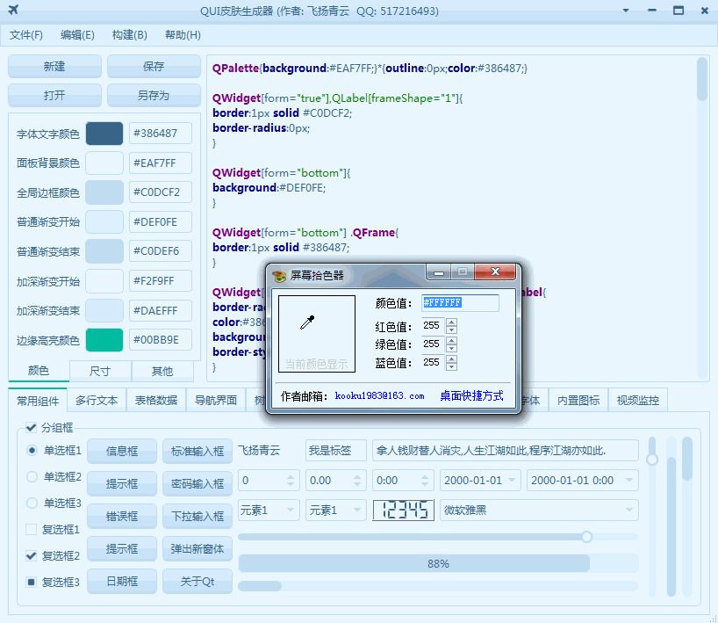Switch to the 视频监控 tab
Image resolution: width=718 pixels, height=623 pixels.
638,400
